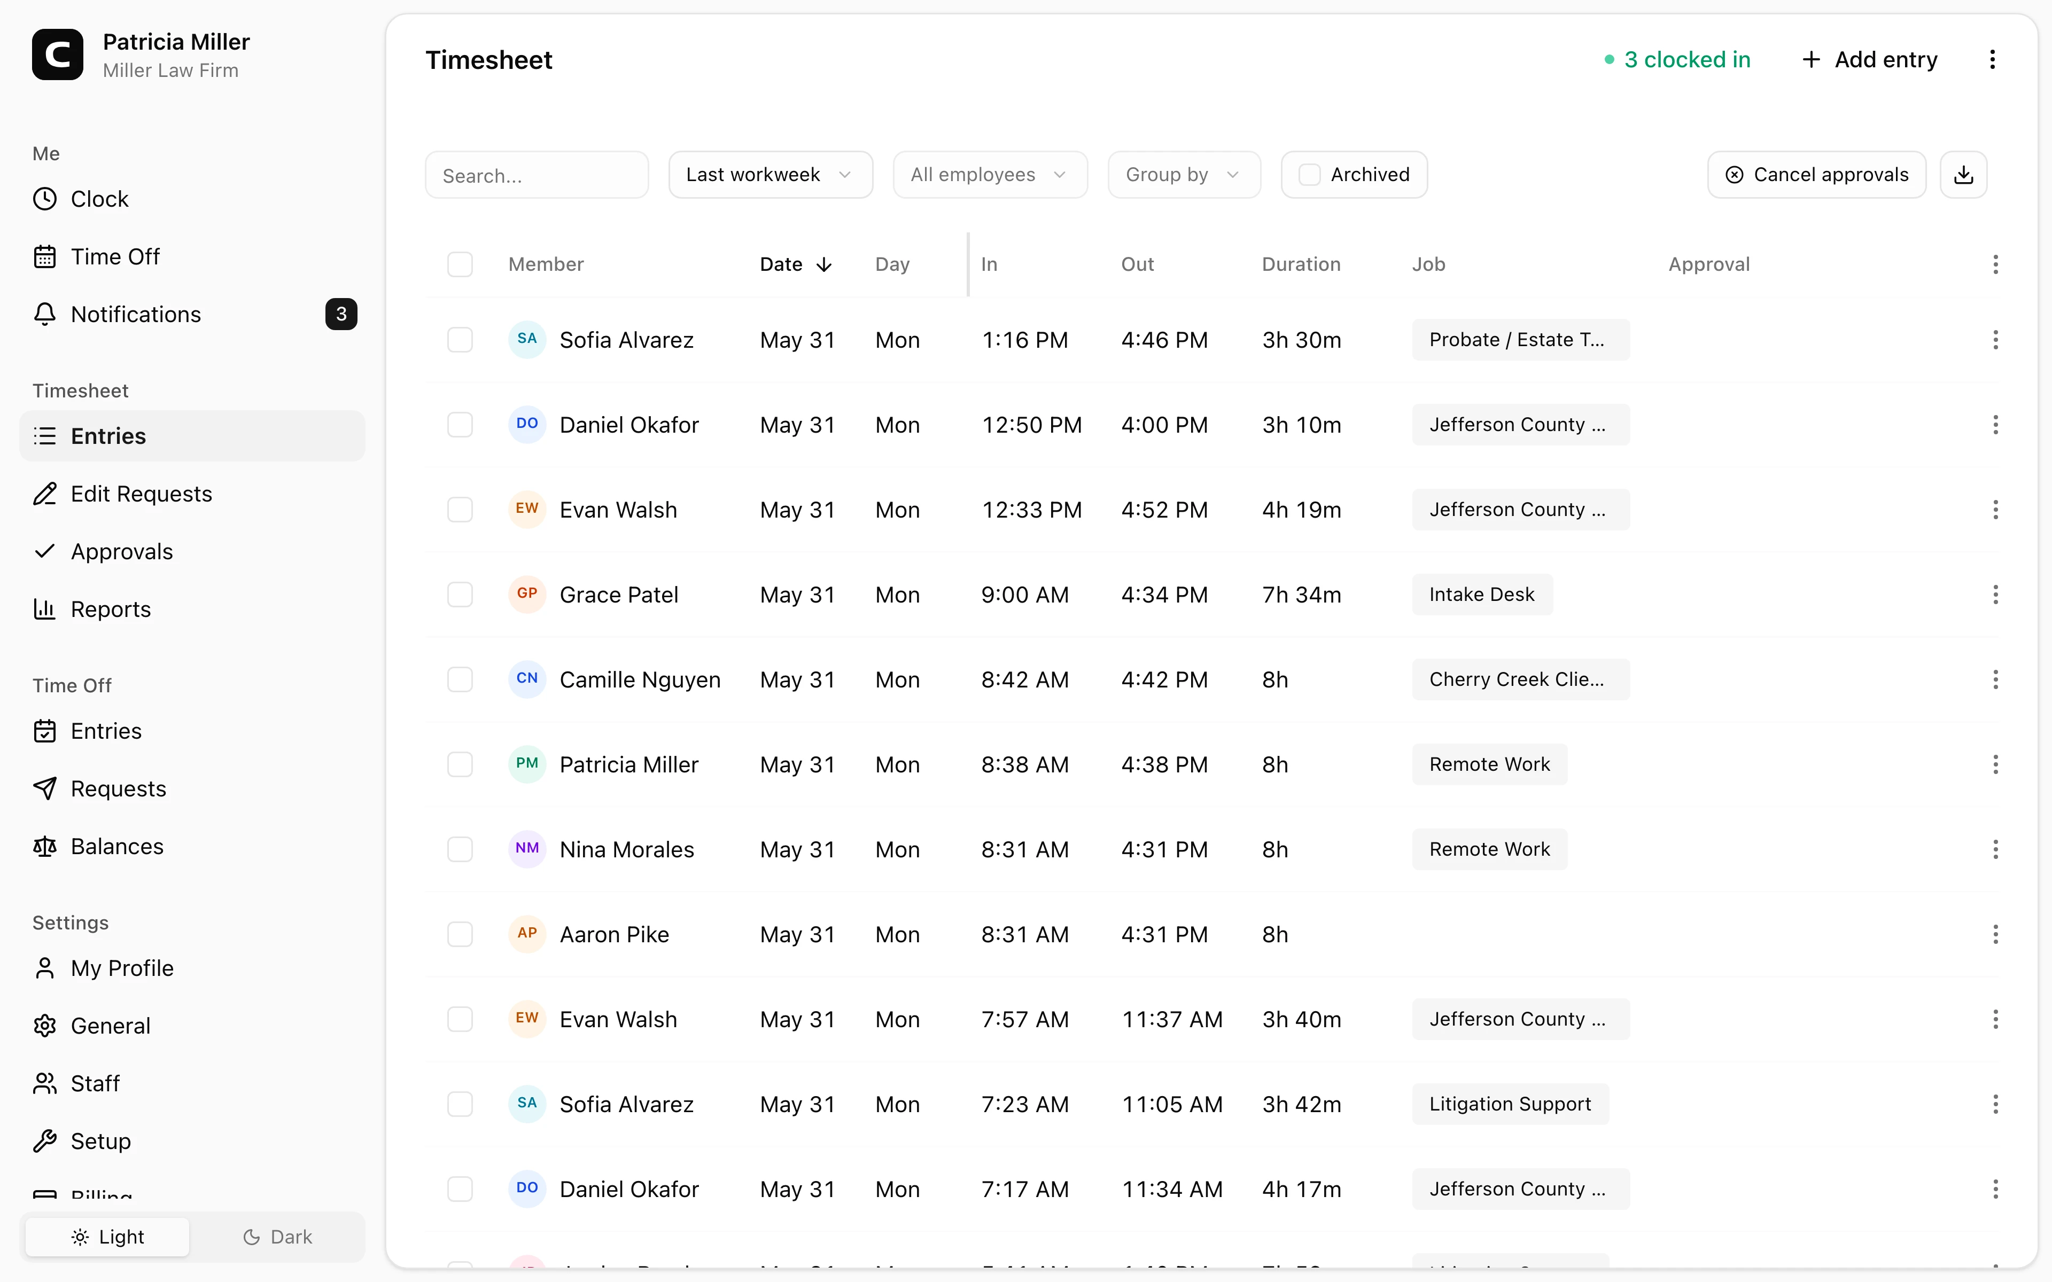Switch to Dark theme
The image size is (2052, 1282).
pyautogui.click(x=277, y=1237)
